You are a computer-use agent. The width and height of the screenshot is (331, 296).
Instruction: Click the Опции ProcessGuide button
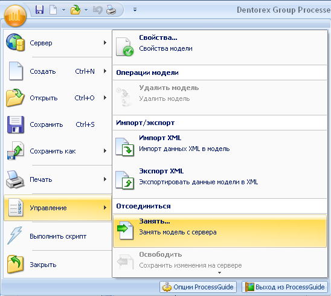click(x=198, y=287)
